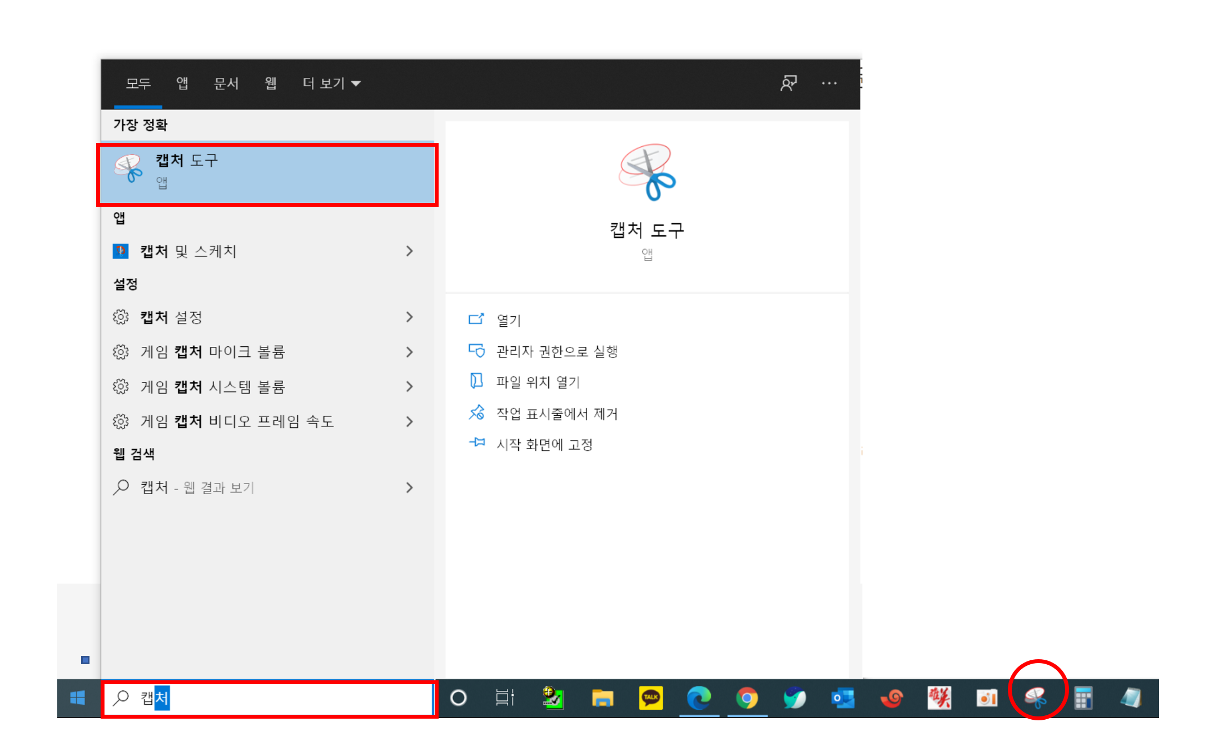Click the Cortana circle icon

[x=458, y=698]
